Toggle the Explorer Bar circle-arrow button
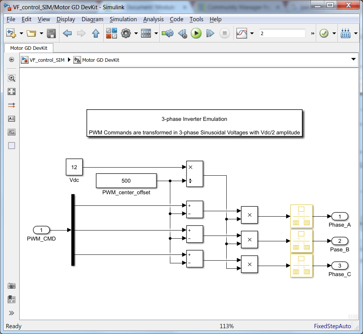The image size is (363, 334). pos(12,60)
